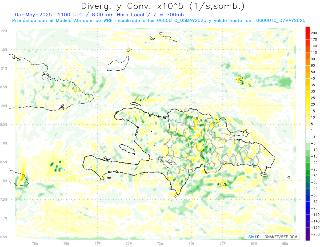Click the '-200' value at colorbar bottom
Image resolution: width=320 pixels, height=247 pixels.
click(x=315, y=234)
